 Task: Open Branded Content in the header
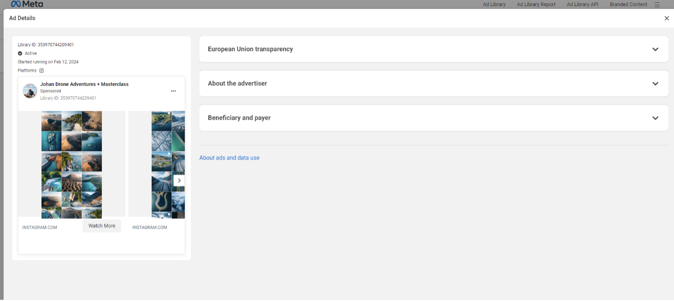(628, 4)
